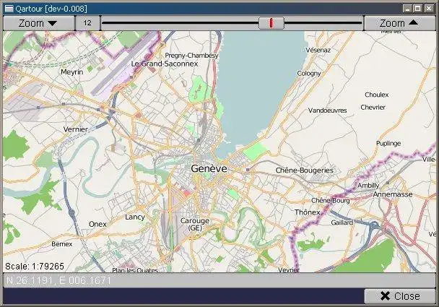Screen dimensions: 439x307
Task: Click the Onex map label
Action: [x=97, y=225]
